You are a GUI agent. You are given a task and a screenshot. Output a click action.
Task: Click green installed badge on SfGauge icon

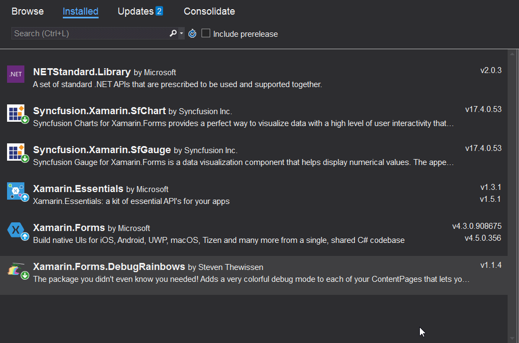pyautogui.click(x=25, y=159)
